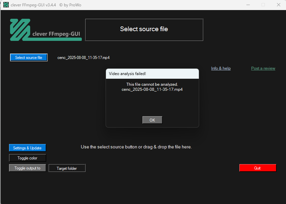Close the clever FFmpeg-GUI window
This screenshot has width=286, height=204.
279,5
